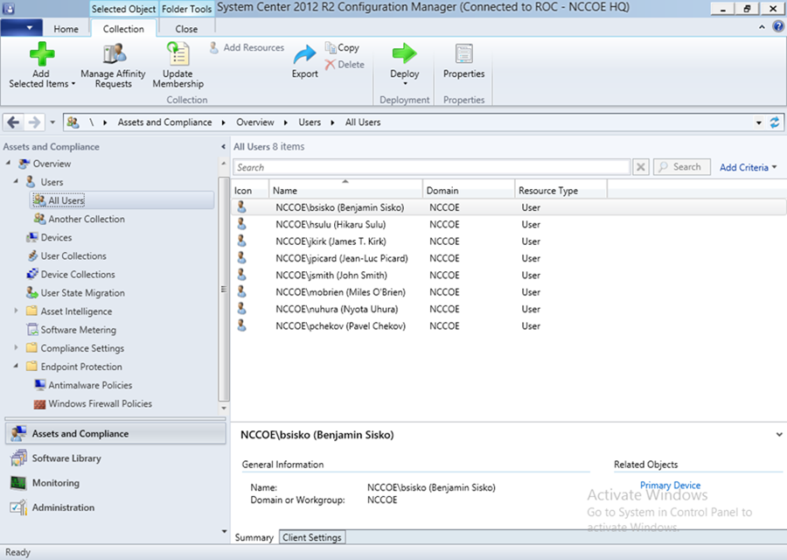Image resolution: width=787 pixels, height=560 pixels.
Task: Open the Properties ribbon icon
Action: [463, 53]
